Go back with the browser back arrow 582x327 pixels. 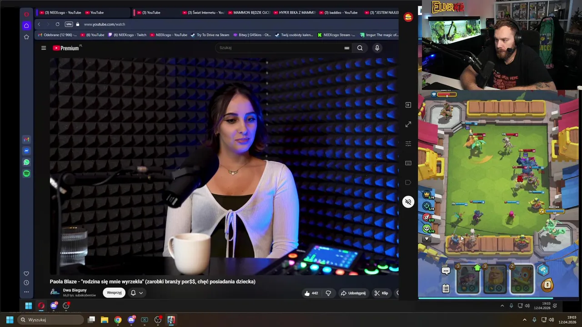pos(39,24)
